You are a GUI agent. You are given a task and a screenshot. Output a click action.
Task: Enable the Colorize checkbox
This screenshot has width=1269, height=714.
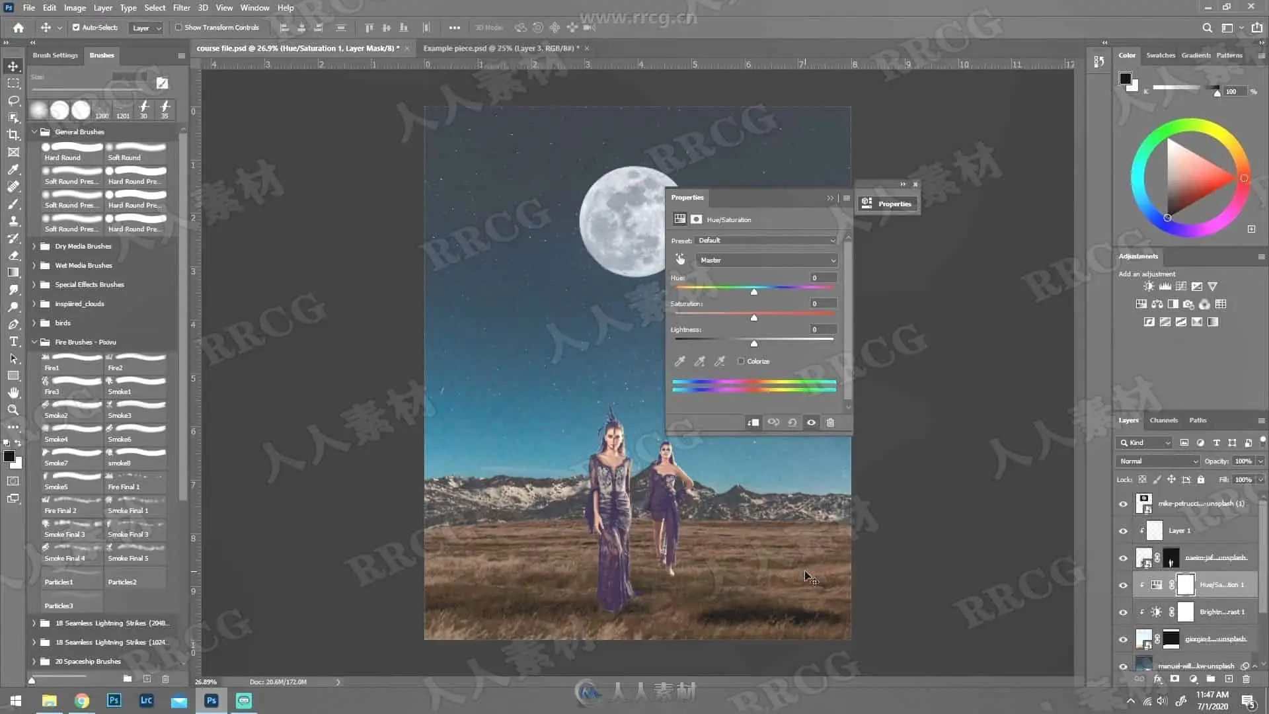click(x=741, y=362)
